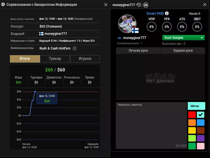
Task: Close the bankroll competition info window
Action: 106,4
